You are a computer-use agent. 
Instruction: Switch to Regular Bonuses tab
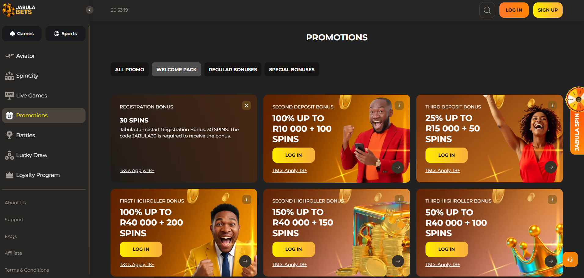click(233, 69)
